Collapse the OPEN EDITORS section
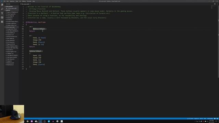 [x=9, y=6]
